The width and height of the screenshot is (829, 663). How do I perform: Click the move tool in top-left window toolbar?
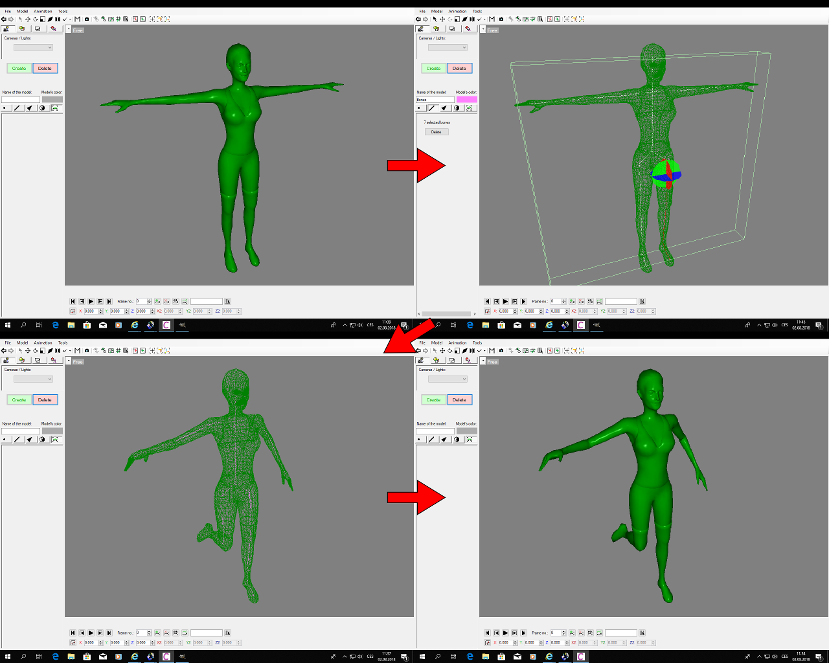click(28, 19)
